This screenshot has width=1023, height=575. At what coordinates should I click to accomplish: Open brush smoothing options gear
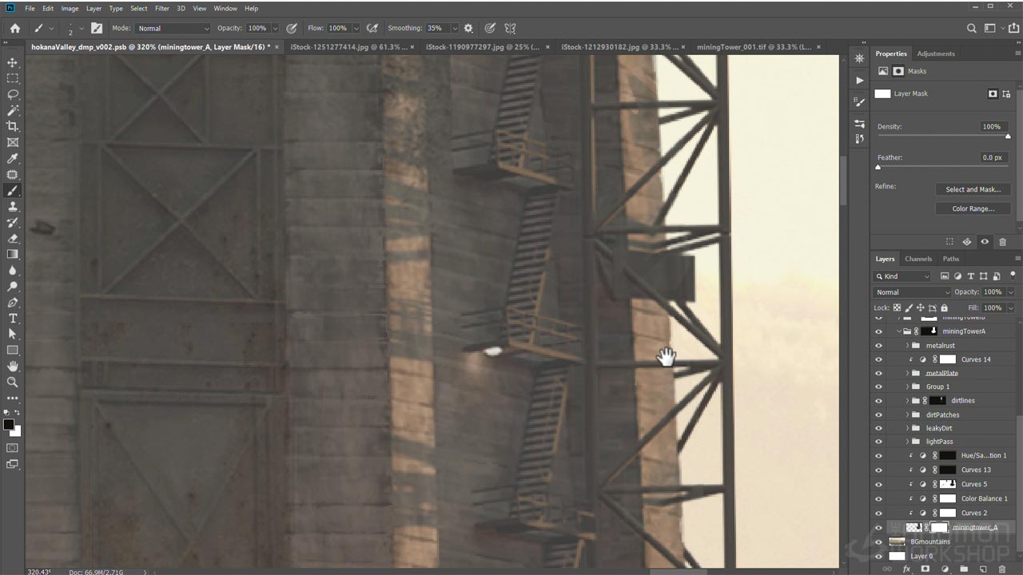[x=468, y=28]
